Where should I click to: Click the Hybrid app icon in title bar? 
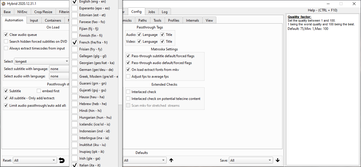pos(3,4)
